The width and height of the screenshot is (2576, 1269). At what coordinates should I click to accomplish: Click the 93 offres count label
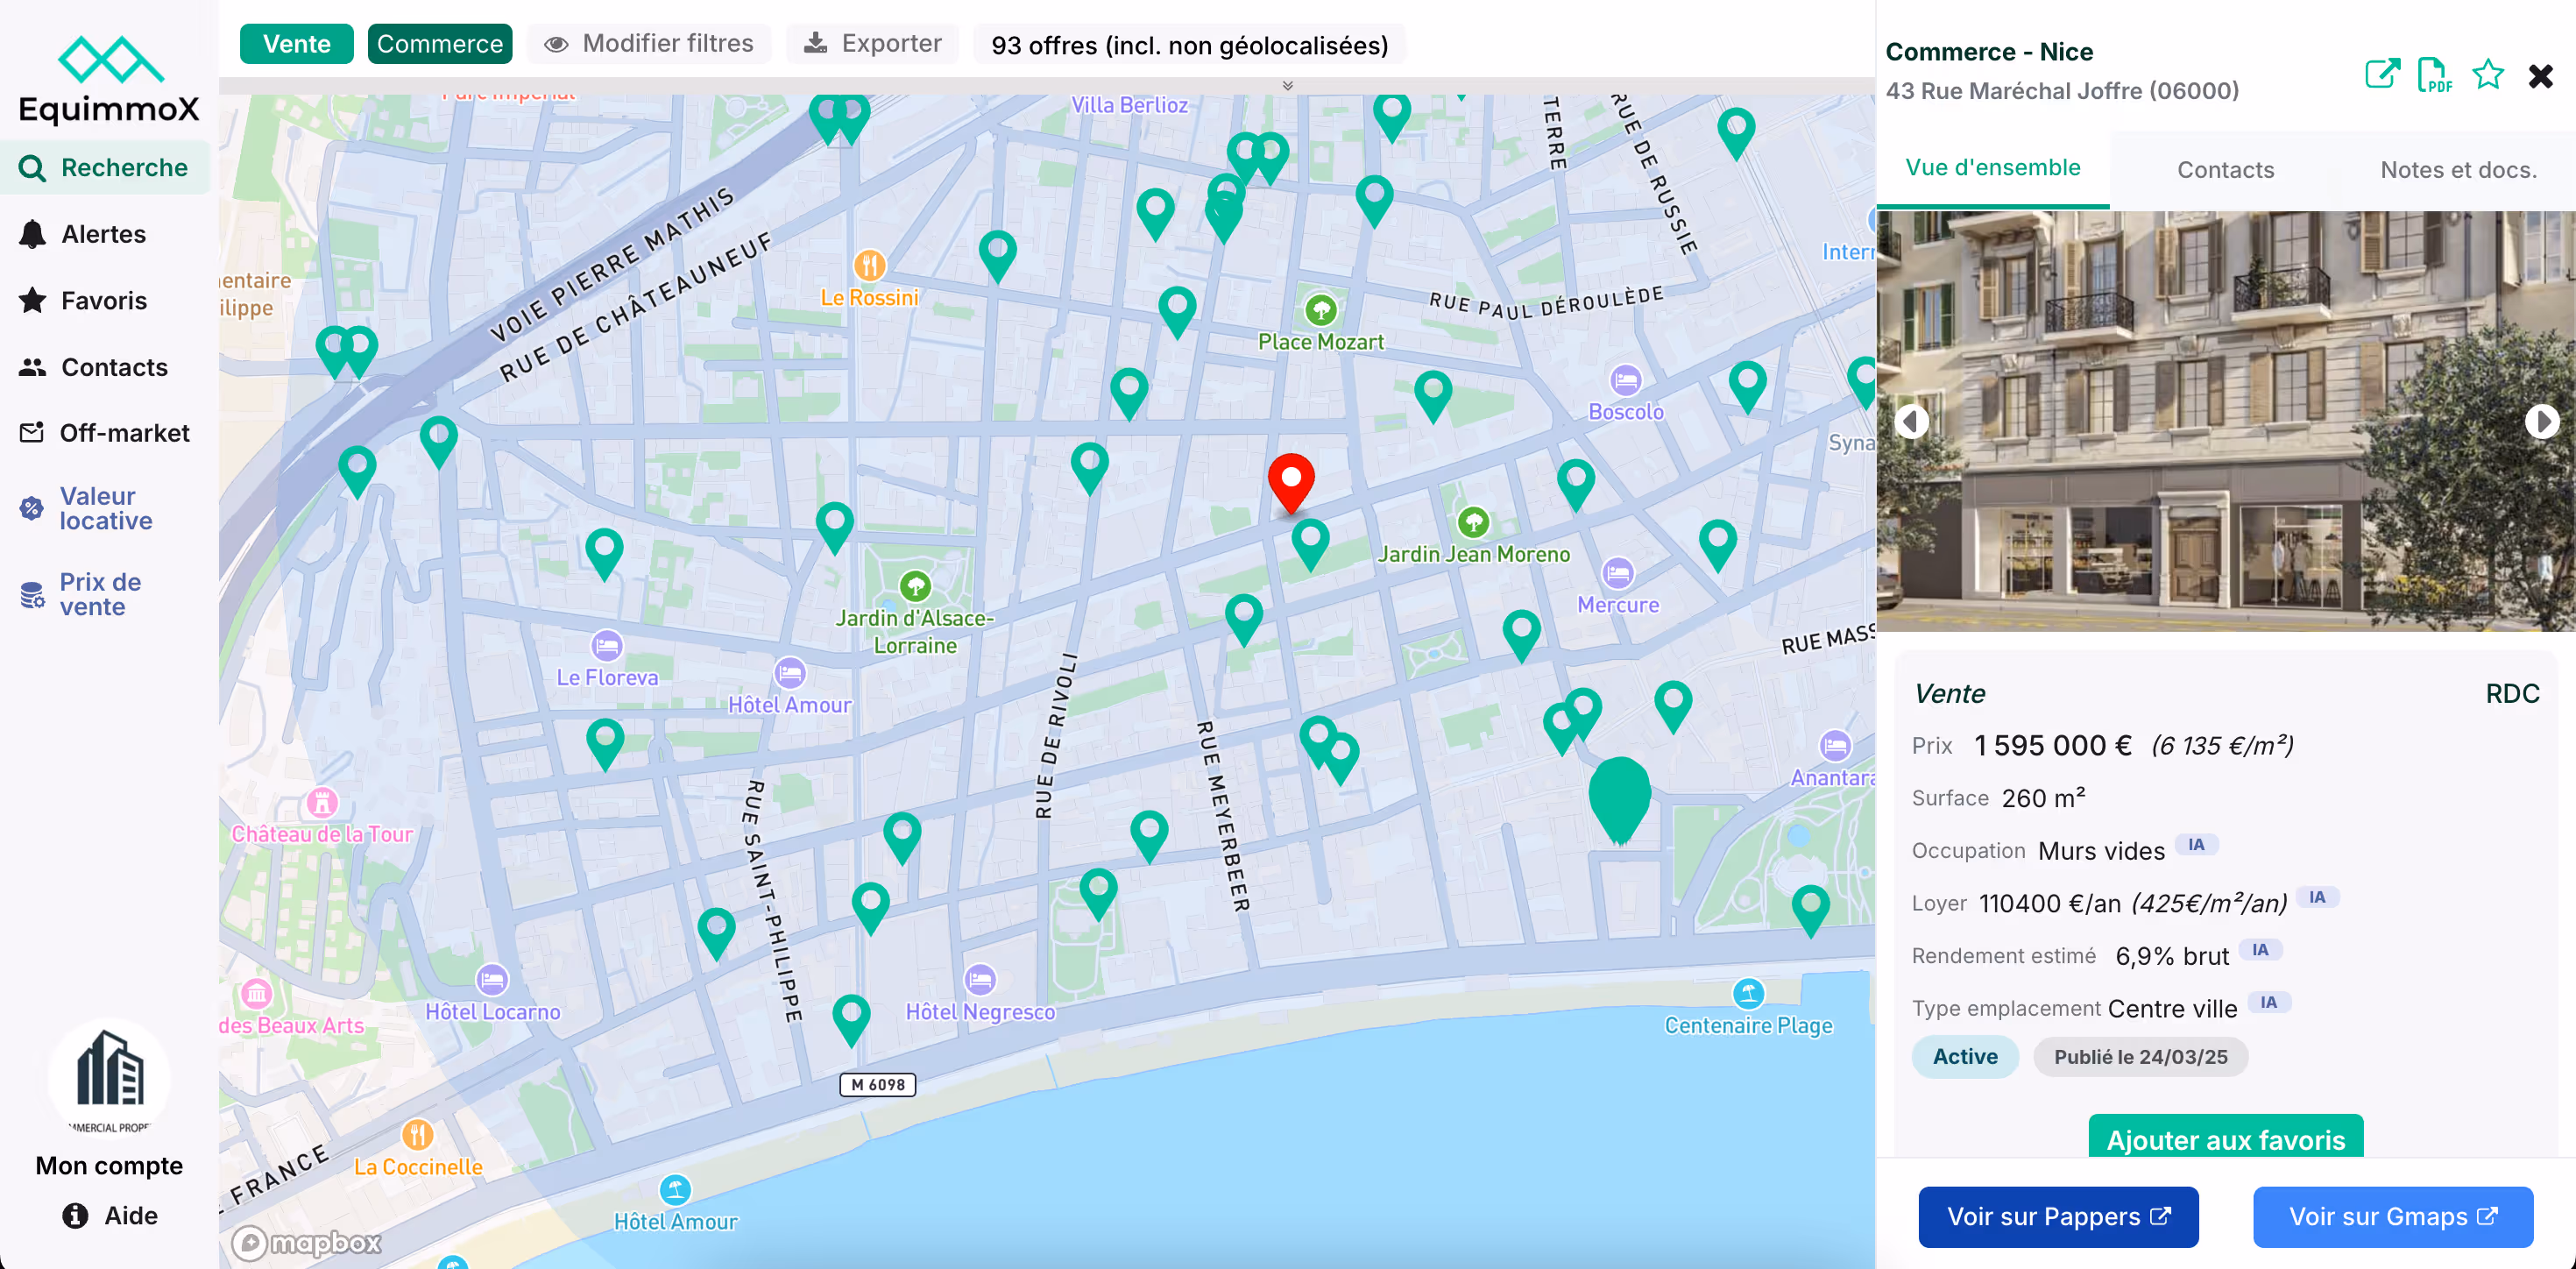[1189, 45]
